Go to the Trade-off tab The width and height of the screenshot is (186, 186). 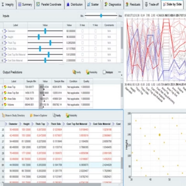[x=152, y=4]
